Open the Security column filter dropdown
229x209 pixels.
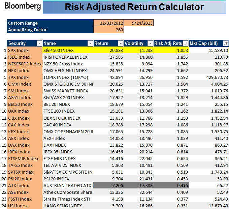pyautogui.click(x=39, y=43)
